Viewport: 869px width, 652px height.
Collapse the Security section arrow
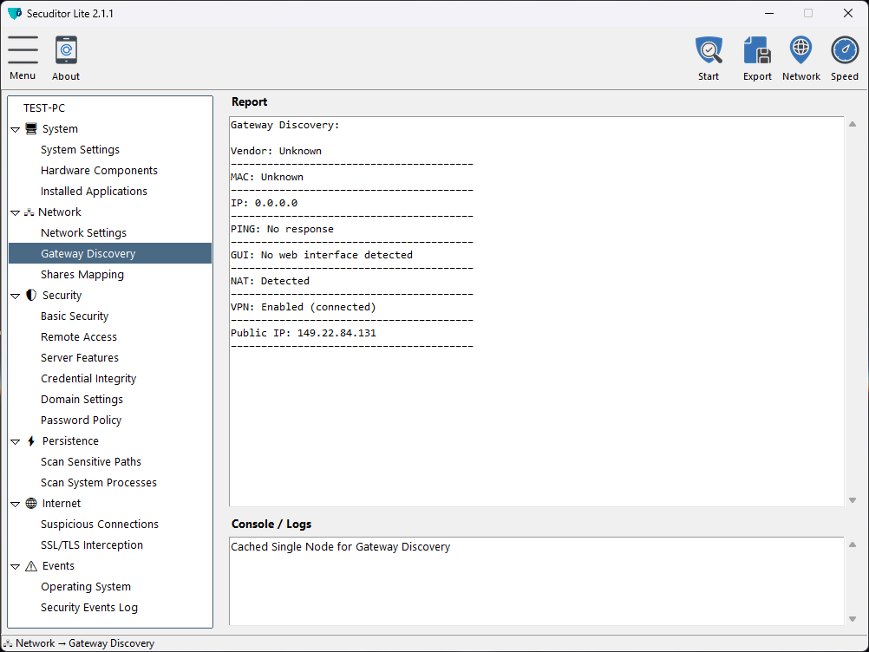pyautogui.click(x=16, y=296)
